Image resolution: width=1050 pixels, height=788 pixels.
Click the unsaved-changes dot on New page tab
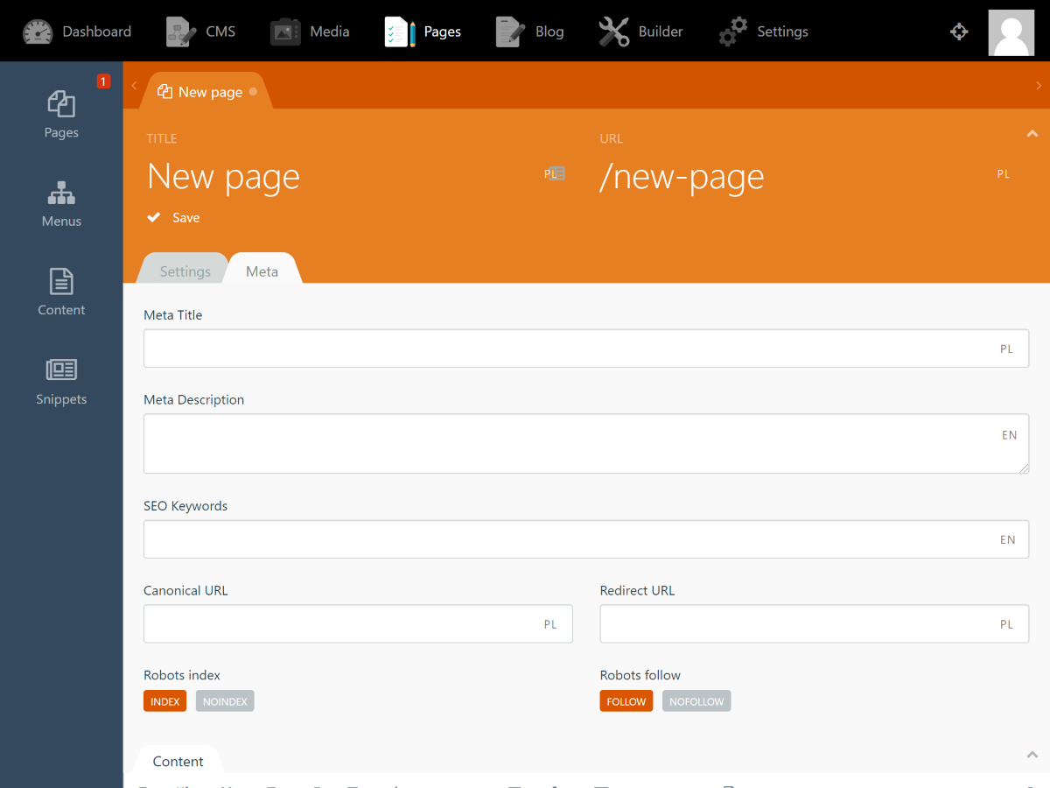253,91
